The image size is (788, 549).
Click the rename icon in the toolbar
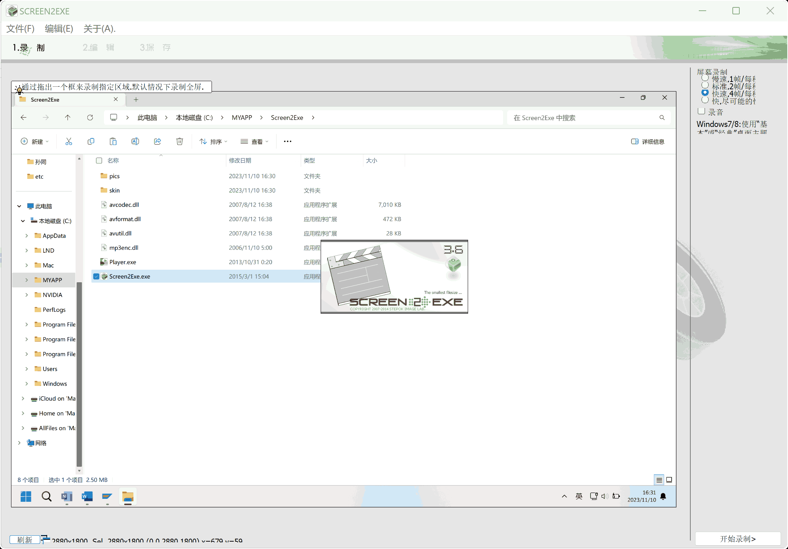[x=135, y=141]
